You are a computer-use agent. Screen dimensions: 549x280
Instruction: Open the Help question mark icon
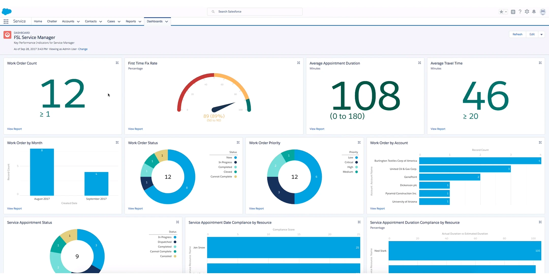point(520,12)
